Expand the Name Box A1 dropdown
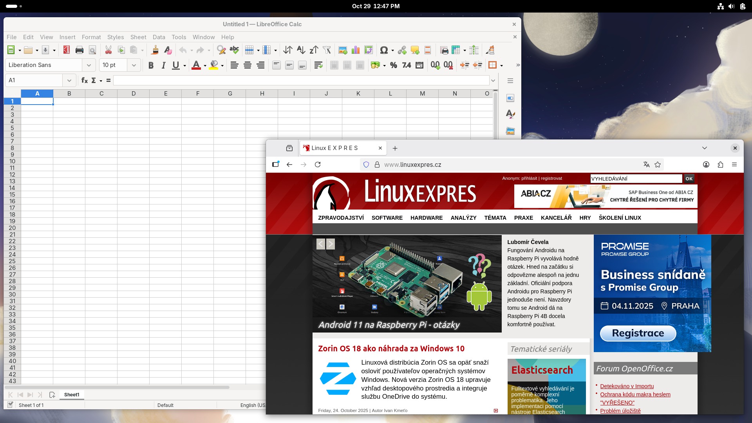Viewport: 752px width, 423px height. 69,80
